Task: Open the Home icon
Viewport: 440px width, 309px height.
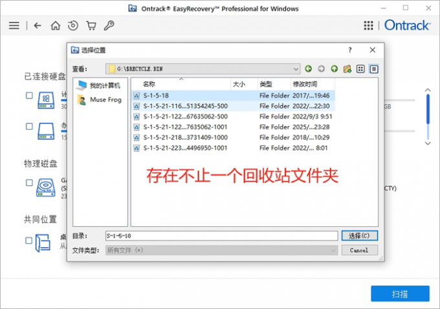Action: [x=55, y=25]
